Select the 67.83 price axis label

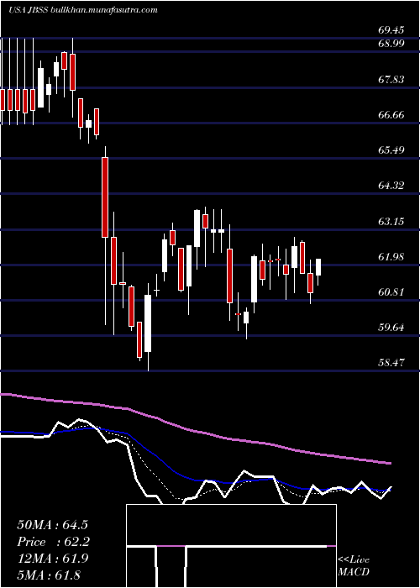[x=391, y=80]
